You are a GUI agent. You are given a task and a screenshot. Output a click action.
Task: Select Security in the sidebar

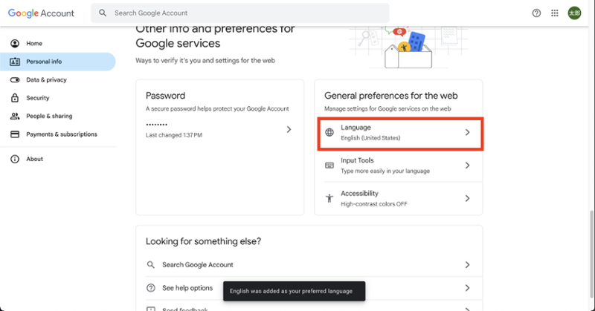(37, 98)
